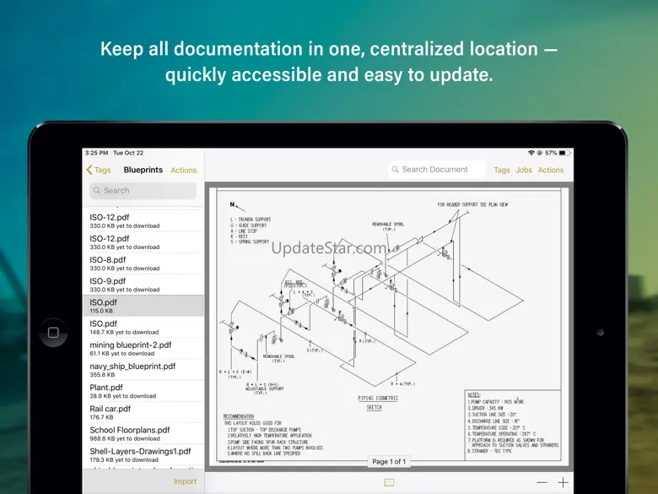Download School Floorplans.pdf from the list
Screen dimensions: 658x494
click(143, 433)
